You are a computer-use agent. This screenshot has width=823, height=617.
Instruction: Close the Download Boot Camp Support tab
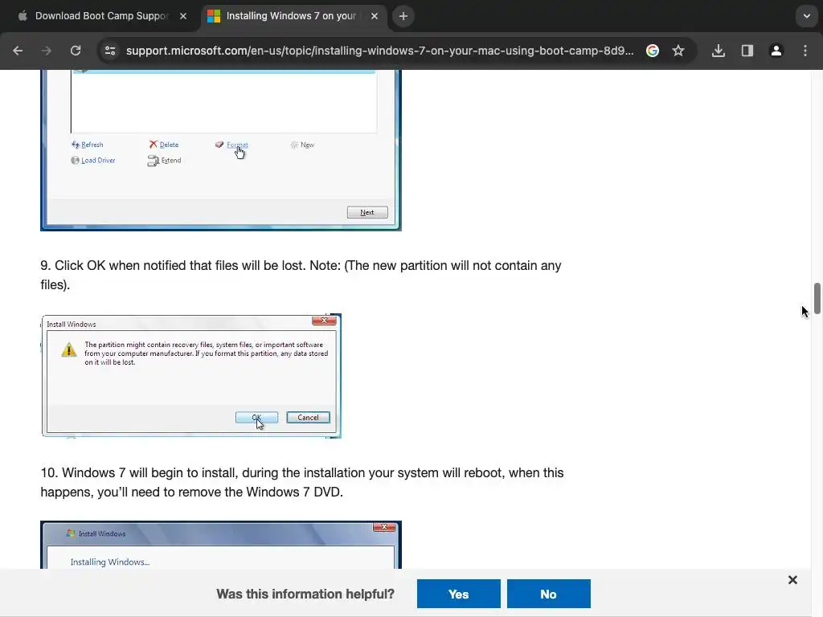point(183,16)
